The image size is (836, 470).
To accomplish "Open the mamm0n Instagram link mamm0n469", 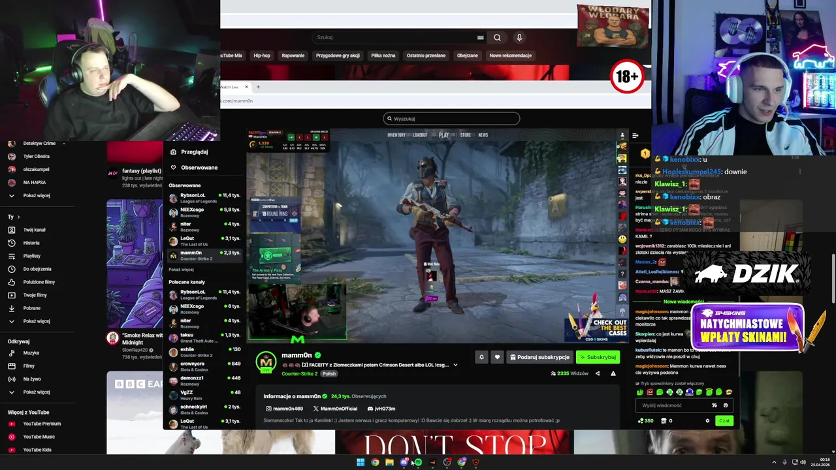I will click(284, 409).
